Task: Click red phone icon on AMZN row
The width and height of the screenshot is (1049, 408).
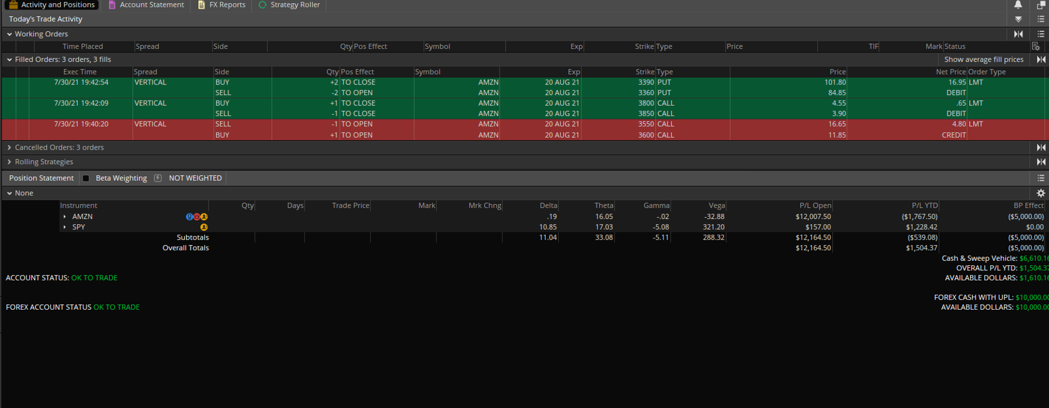Action: point(197,217)
